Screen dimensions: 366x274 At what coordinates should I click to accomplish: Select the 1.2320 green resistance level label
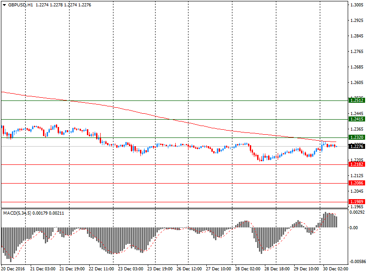click(x=357, y=137)
